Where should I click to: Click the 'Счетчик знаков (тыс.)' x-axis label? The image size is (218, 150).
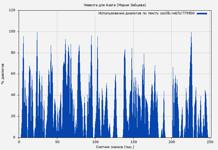coord(115,147)
